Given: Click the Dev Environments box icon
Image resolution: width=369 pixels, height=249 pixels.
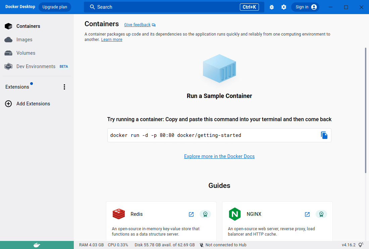Looking at the screenshot, I should click(8, 66).
